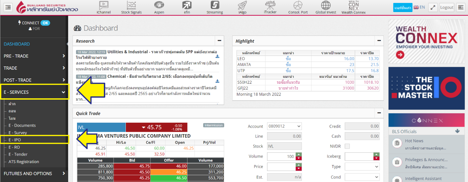Launch the Streaming platform
Screen dimensions: 468x182
pos(215,7)
